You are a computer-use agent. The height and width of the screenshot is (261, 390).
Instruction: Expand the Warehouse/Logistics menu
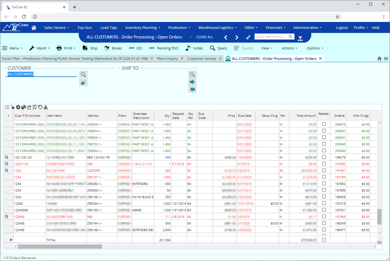click(217, 27)
